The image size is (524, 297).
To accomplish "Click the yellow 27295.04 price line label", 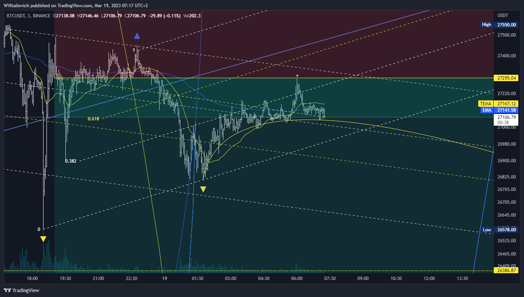I will tap(507, 78).
